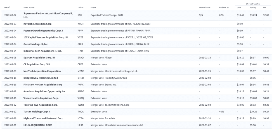Sort table by the Date column header
The width and height of the screenshot is (274, 131).
[7, 8]
